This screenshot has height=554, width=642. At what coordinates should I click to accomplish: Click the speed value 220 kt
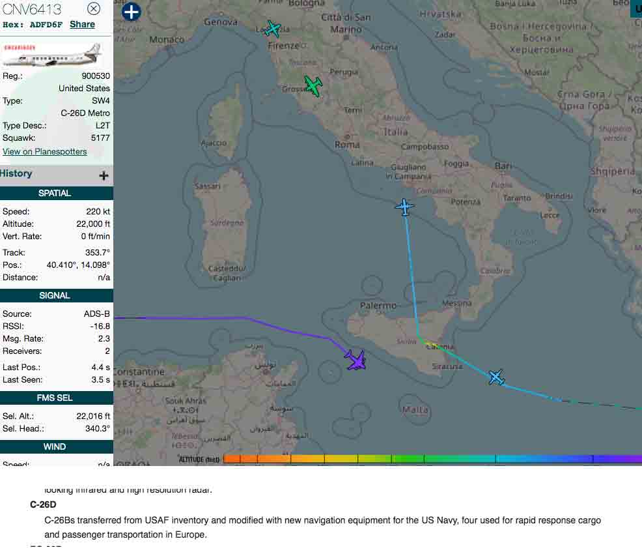[98, 212]
